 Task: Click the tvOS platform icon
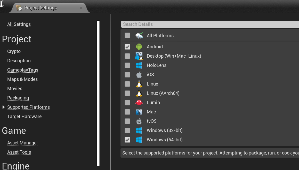click(139, 121)
